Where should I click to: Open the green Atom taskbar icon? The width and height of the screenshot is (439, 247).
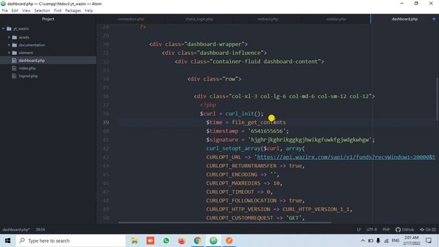coord(213,241)
